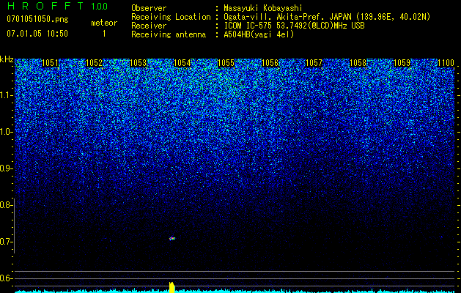Click the 0.9 frequency axis label

coord(6,168)
